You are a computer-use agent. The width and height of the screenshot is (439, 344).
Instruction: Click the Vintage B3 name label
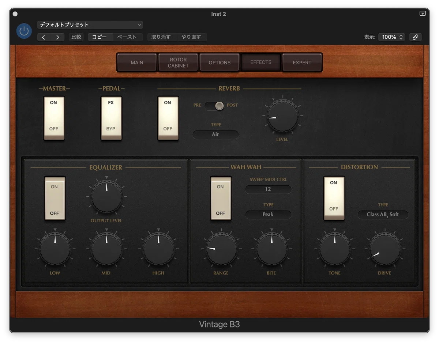[219, 324]
